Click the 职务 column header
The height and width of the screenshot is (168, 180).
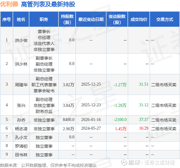(44, 19)
